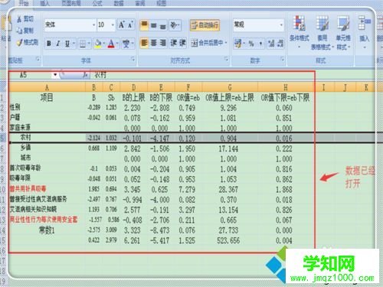Select Middle Align in alignment group
Image resolution: width=383 pixels, height=287 pixels.
154,25
